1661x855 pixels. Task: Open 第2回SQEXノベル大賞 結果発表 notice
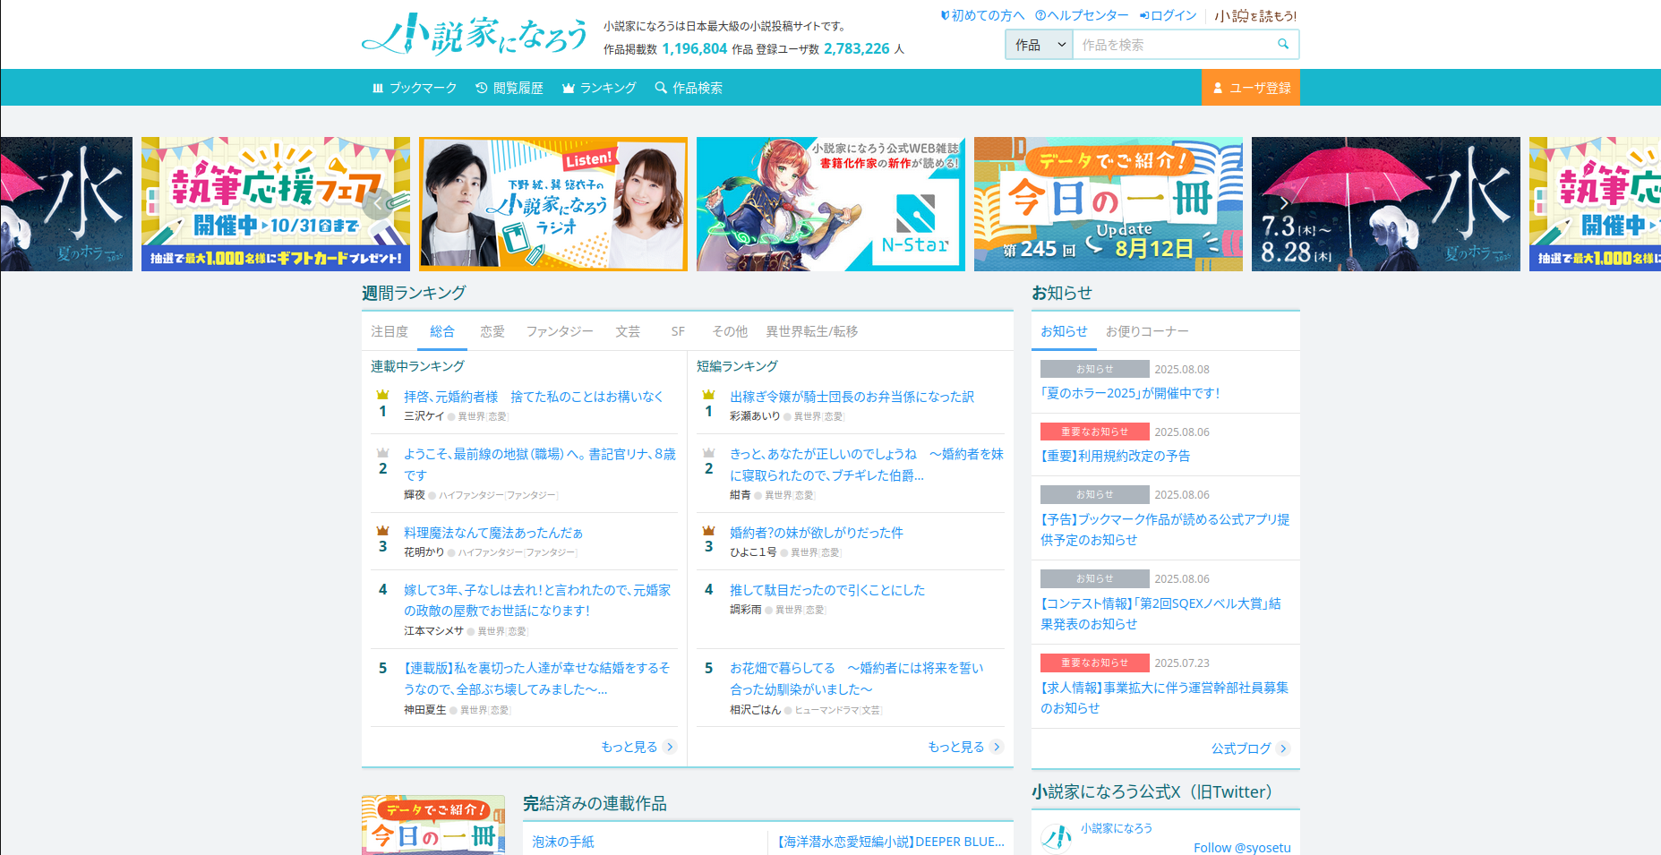[1160, 613]
